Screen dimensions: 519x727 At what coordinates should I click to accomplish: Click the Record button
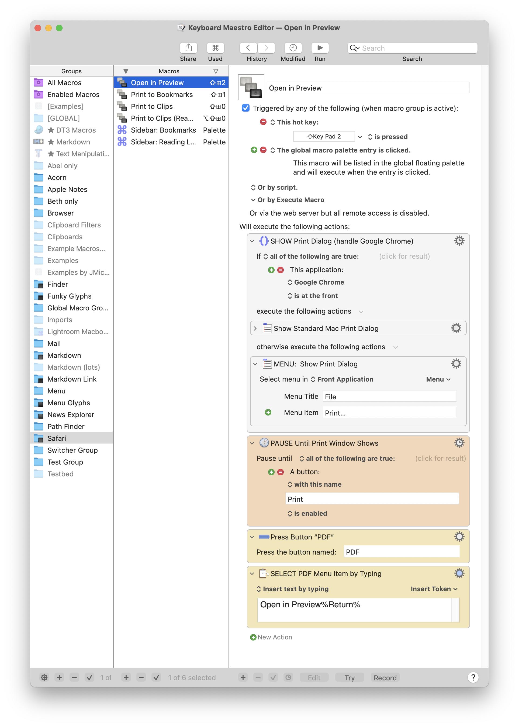[x=385, y=677]
